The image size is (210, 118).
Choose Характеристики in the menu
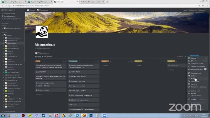click(x=198, y=73)
